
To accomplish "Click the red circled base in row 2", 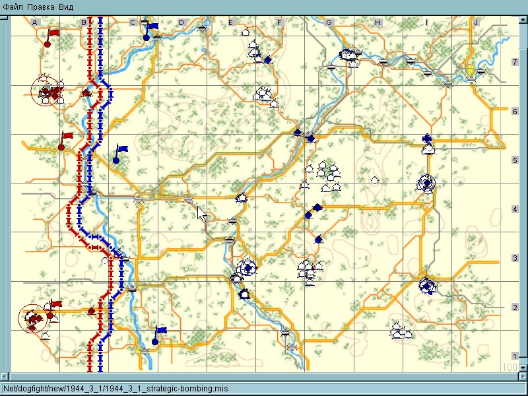I will [32, 319].
